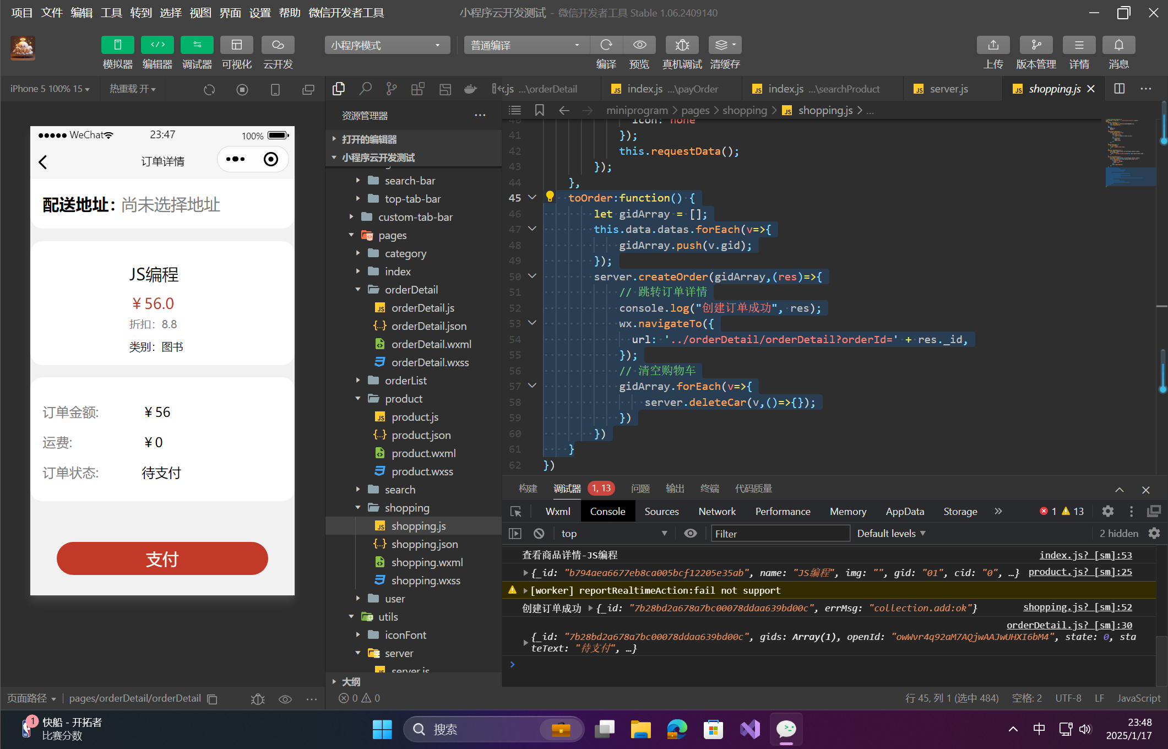1168x749 pixels.
Task: Click the 编译 refresh icon
Action: [x=606, y=45]
